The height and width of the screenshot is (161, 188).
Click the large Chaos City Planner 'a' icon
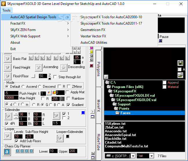[x=7, y=152]
